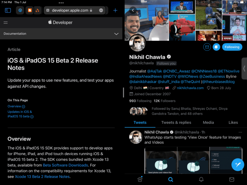Open the tweet's WhatsApp screenshot image
Screen dimensions: 247x185
click(193, 160)
